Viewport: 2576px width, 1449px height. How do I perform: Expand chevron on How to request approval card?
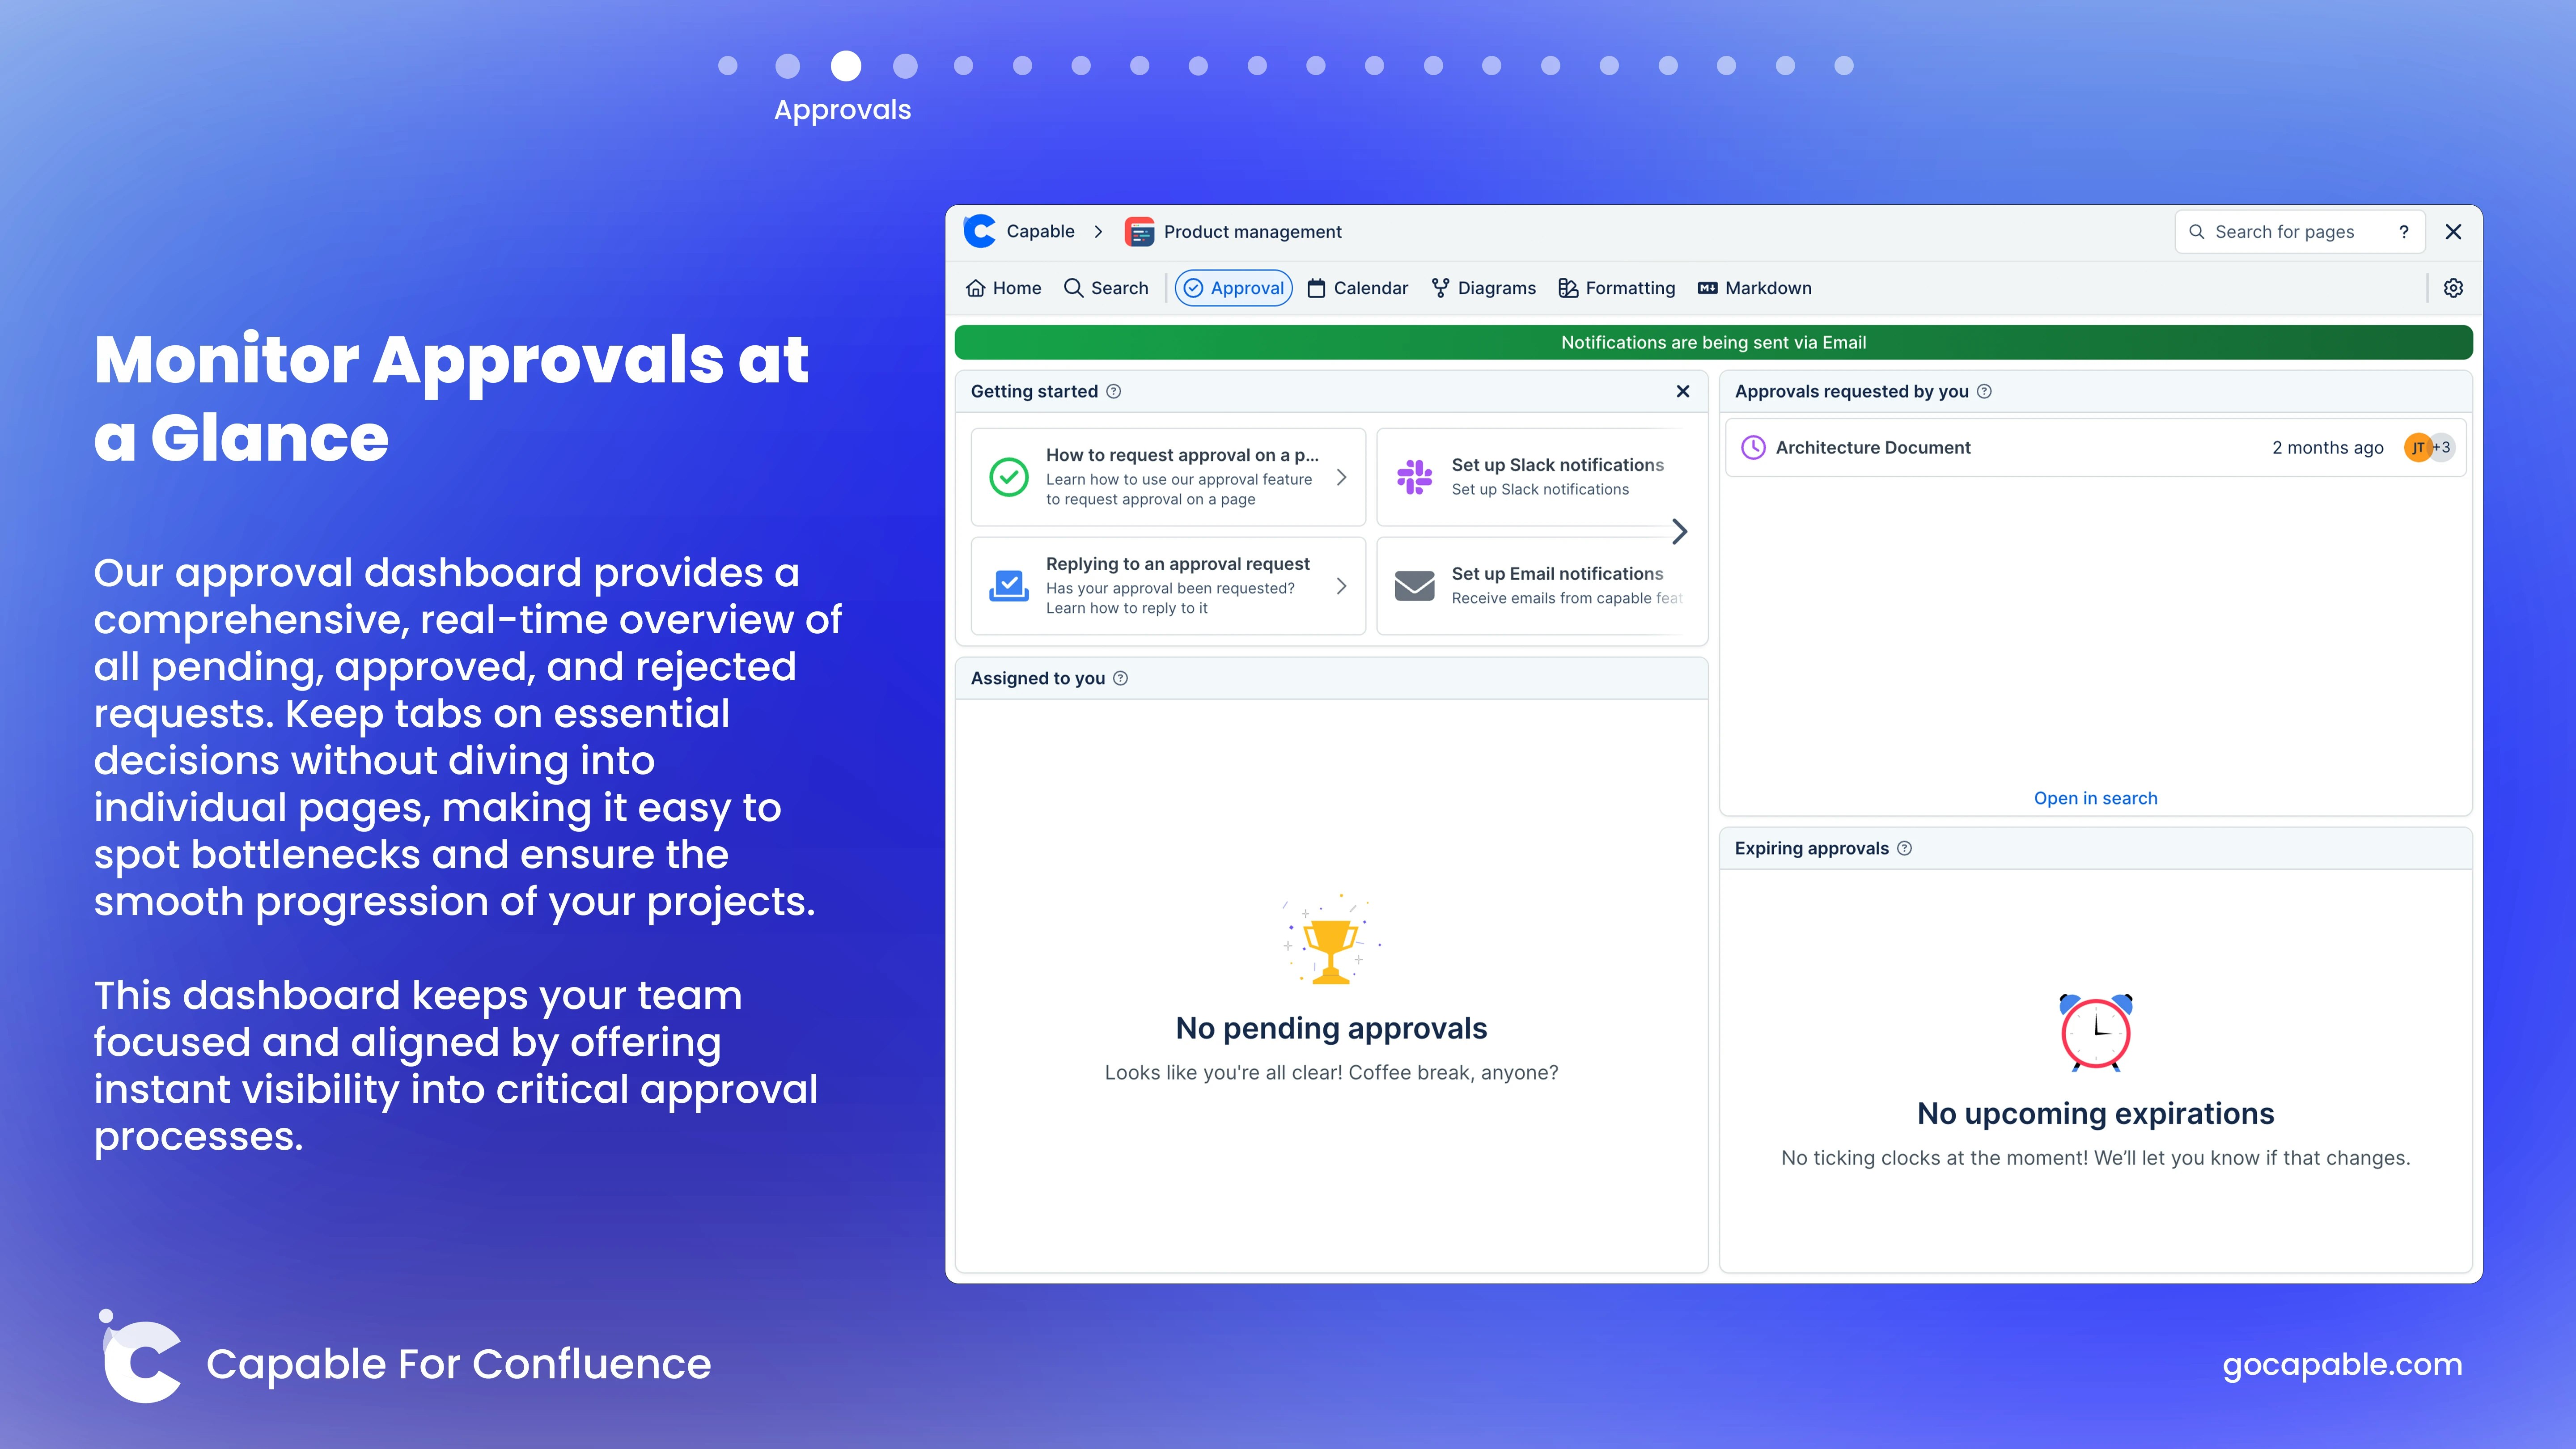(1342, 477)
